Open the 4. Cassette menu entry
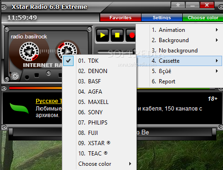 click(179, 61)
